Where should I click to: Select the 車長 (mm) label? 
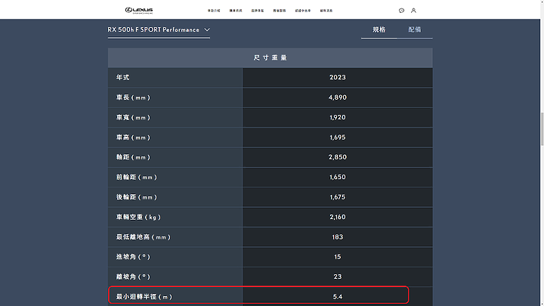pyautogui.click(x=133, y=97)
